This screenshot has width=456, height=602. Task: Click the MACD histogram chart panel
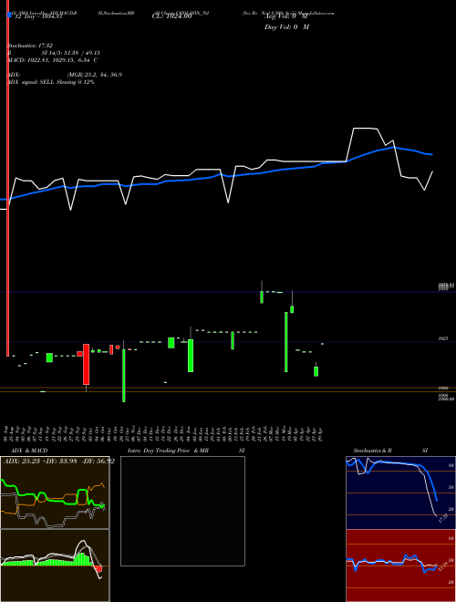pyautogui.click(x=55, y=566)
